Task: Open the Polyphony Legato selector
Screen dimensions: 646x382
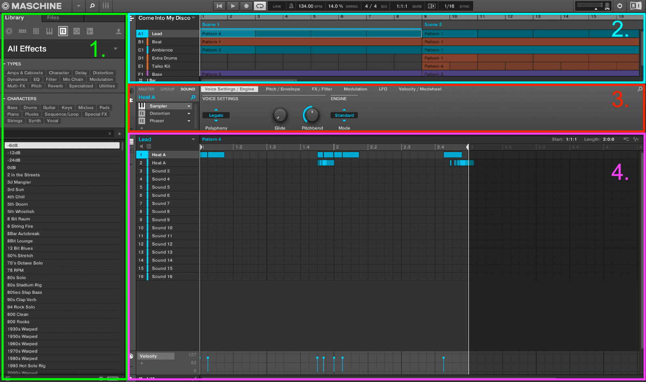Action: pos(216,116)
